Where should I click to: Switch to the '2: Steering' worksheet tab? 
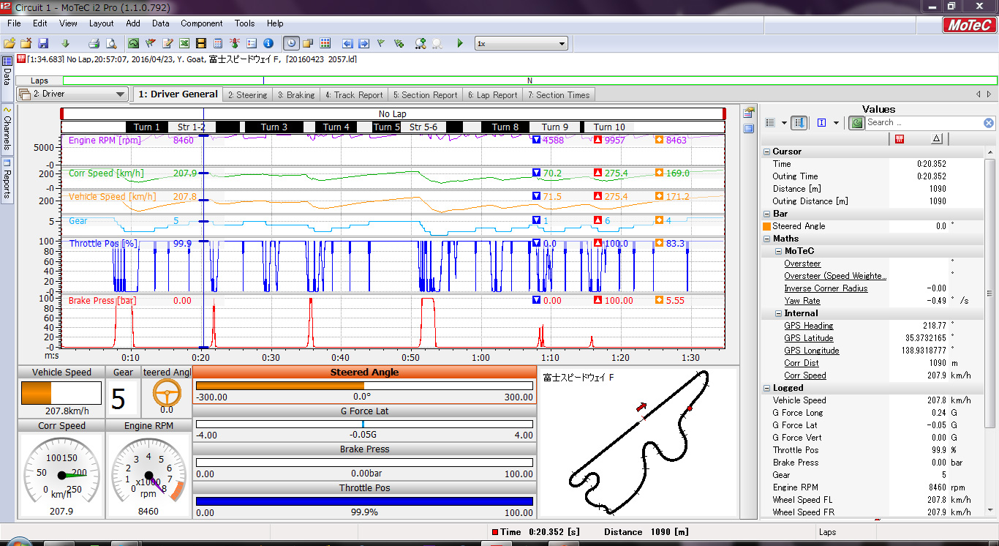click(x=247, y=95)
